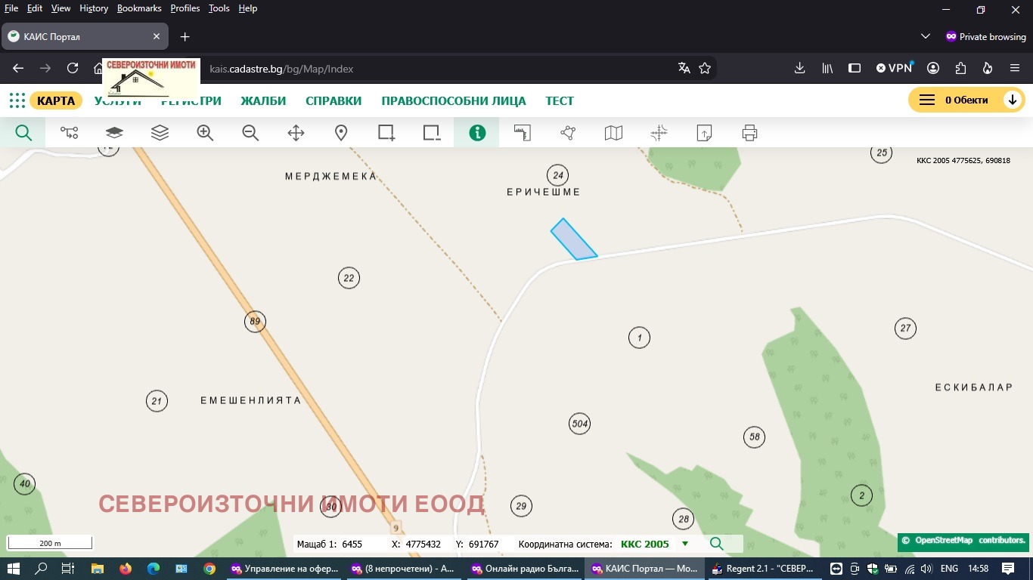The image size is (1033, 580).
Task: Open the Tools menu
Action: (x=219, y=8)
